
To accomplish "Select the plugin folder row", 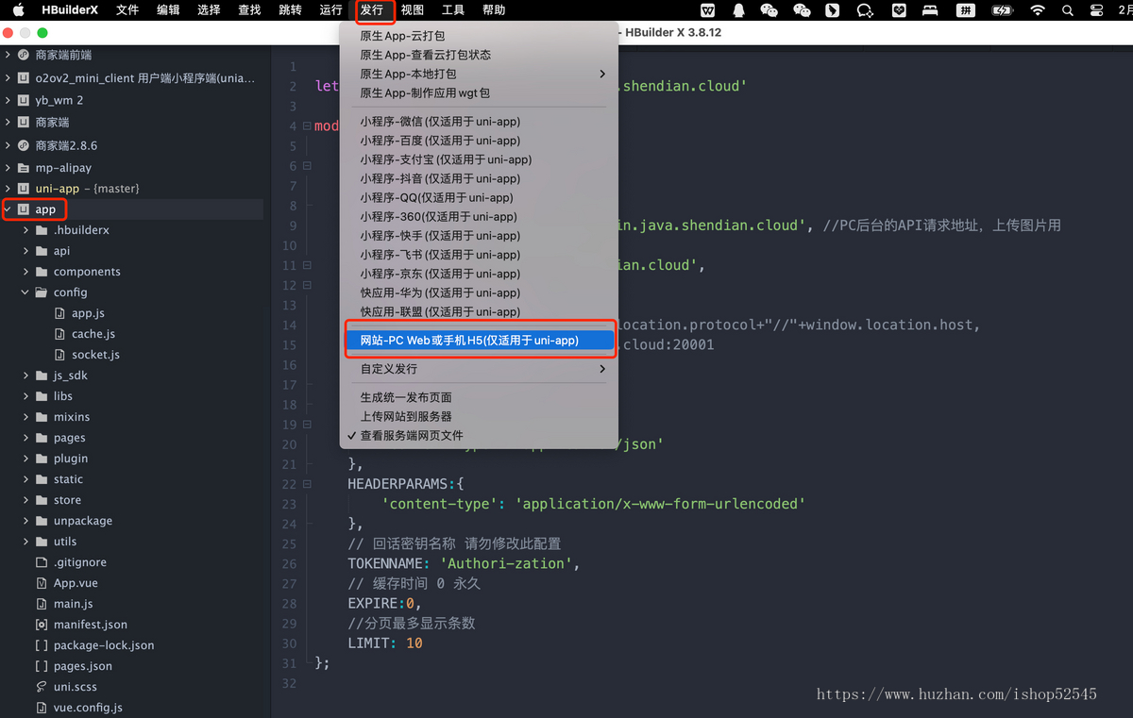I will [x=132, y=459].
